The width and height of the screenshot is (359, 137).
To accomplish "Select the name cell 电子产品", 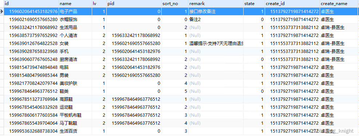I will [75, 11].
